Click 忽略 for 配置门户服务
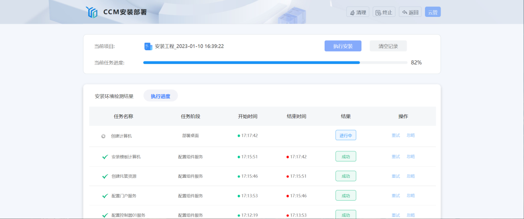Image resolution: width=524 pixels, height=219 pixels. [x=411, y=195]
